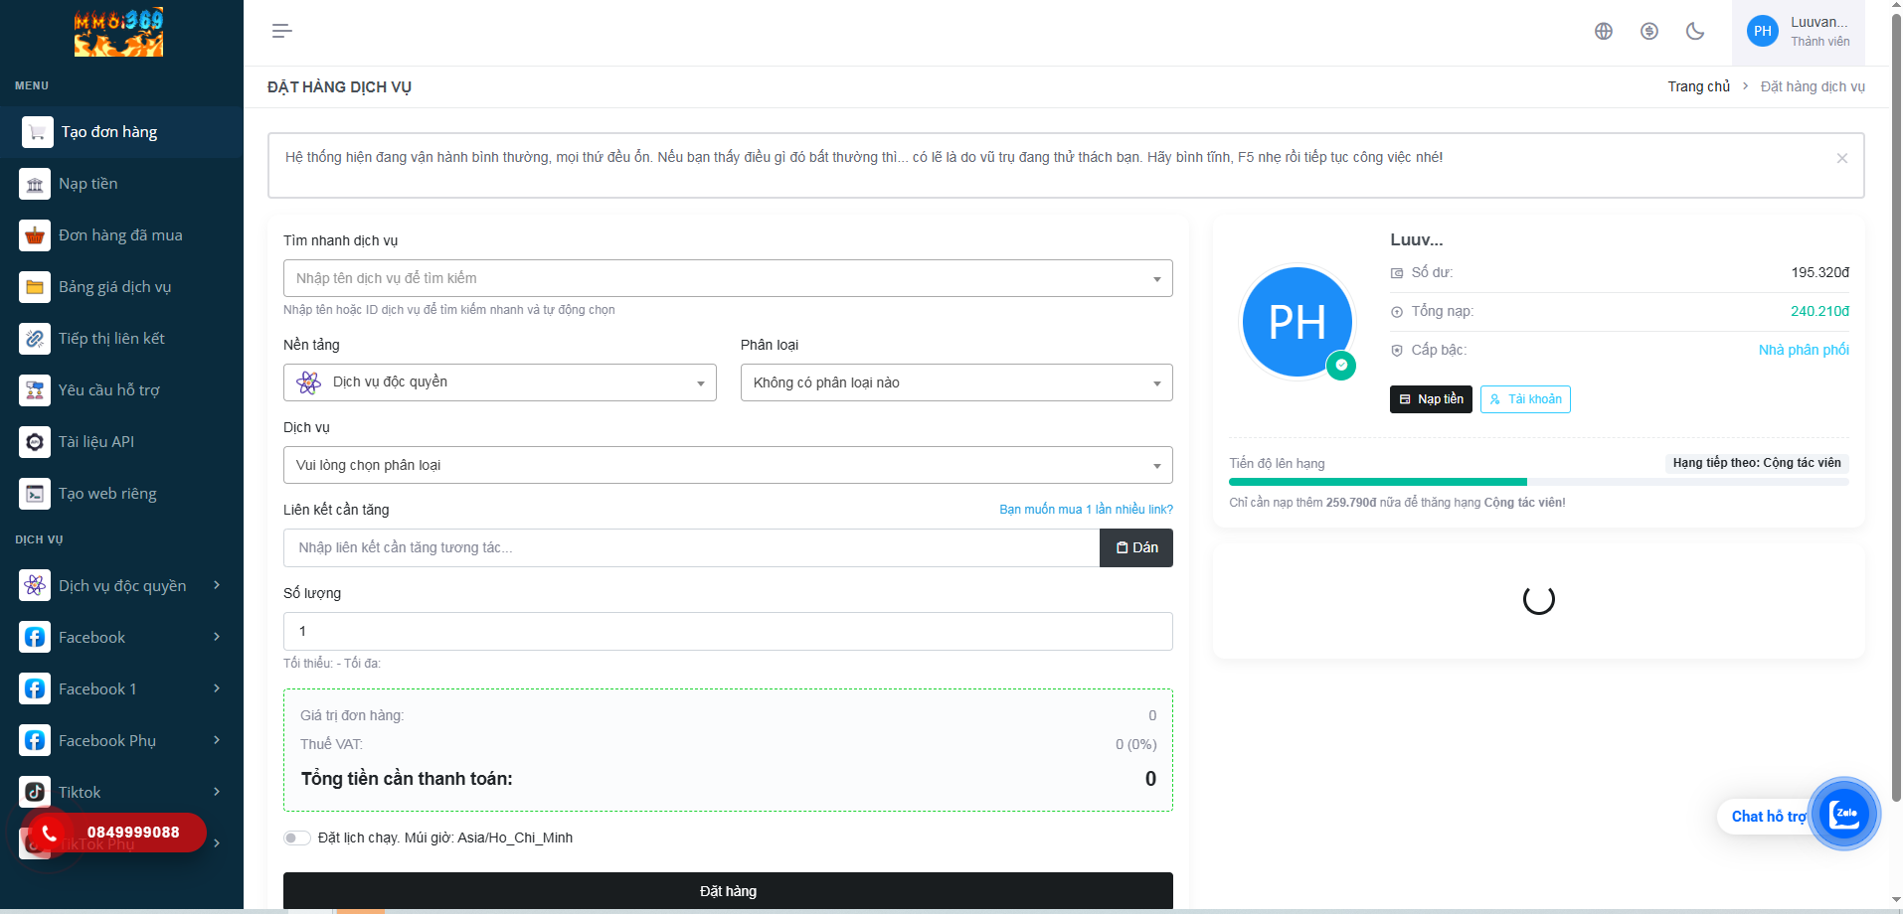The height and width of the screenshot is (914, 1903).
Task: Click the red phone hotline icon
Action: pos(48,833)
